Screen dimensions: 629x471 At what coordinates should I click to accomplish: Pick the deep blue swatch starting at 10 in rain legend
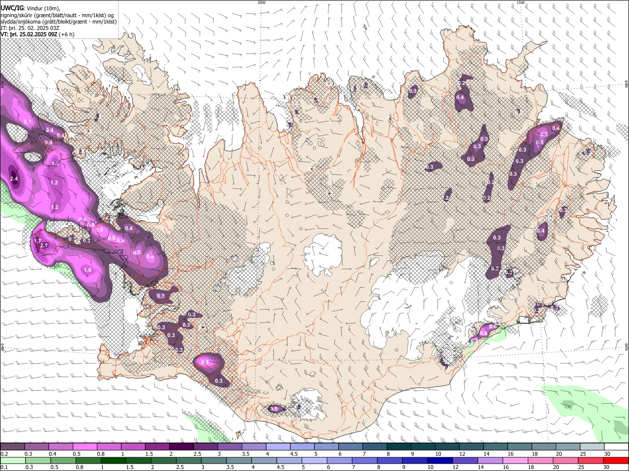439,461
